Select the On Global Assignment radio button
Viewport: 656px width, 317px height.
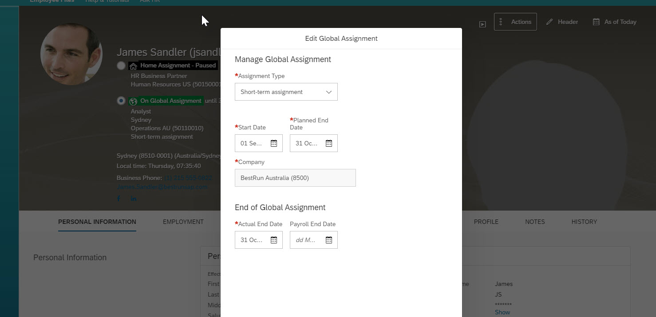click(x=121, y=101)
